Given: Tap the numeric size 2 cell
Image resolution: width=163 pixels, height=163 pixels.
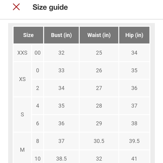Looking at the screenshot, I should point(38,88).
